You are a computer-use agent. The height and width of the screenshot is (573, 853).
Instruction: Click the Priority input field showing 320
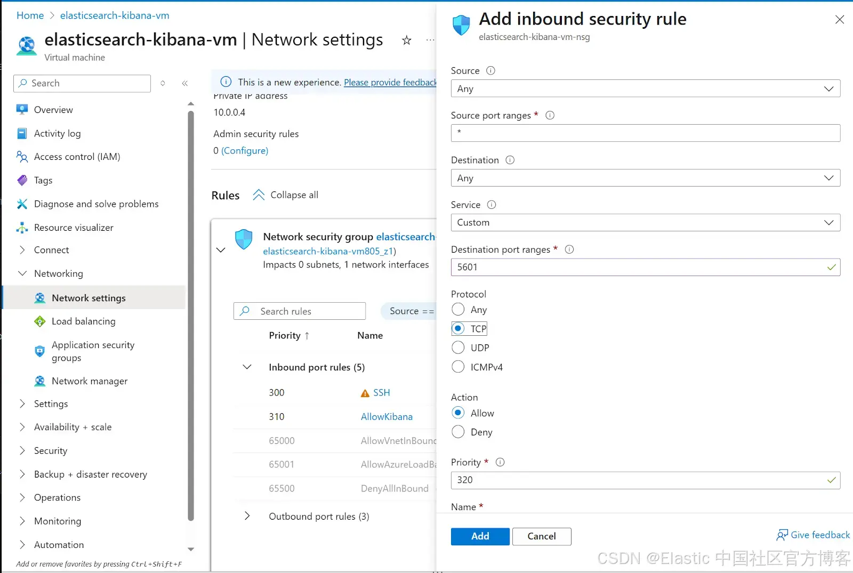[x=646, y=480]
